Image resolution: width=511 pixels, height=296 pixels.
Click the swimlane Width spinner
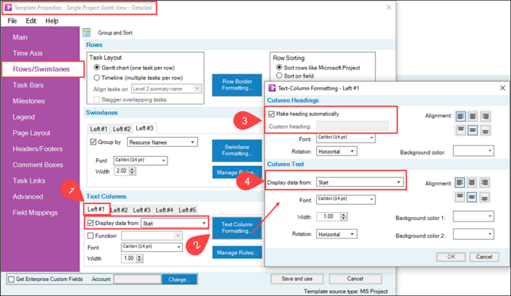[132, 171]
